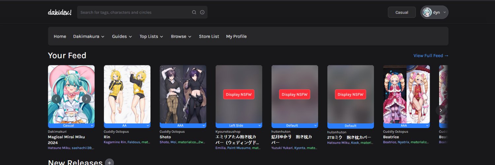
Task: Open Casual variant dropdown under Miku card
Action: [71, 125]
